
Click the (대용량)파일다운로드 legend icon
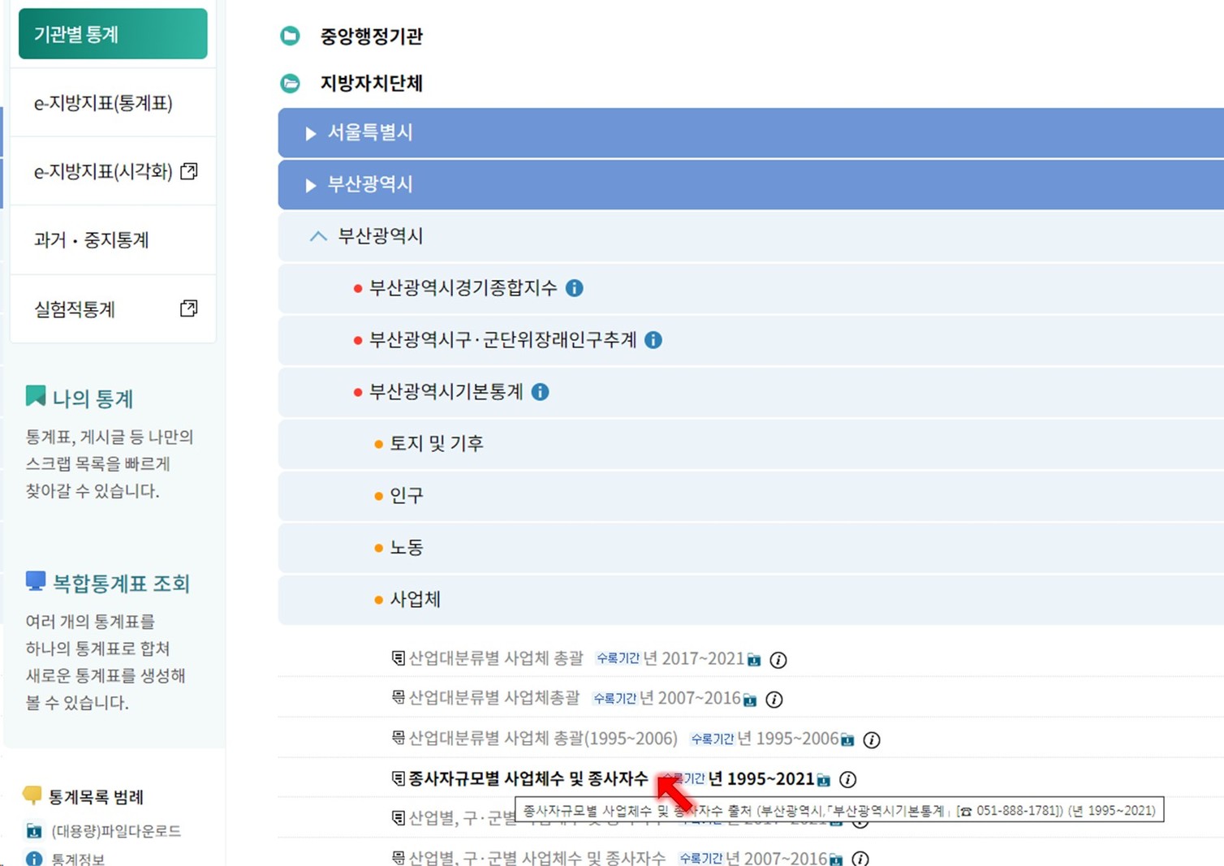click(x=34, y=831)
